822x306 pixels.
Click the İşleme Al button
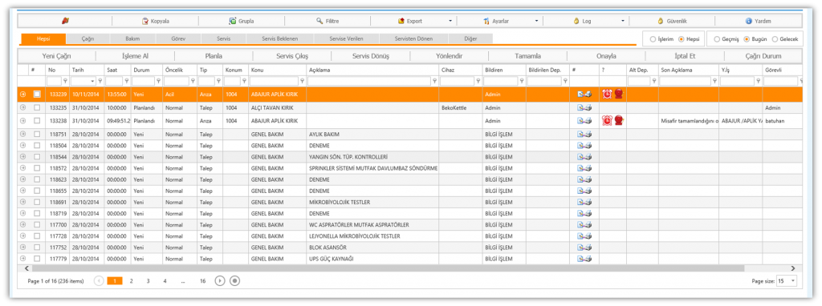(x=135, y=56)
